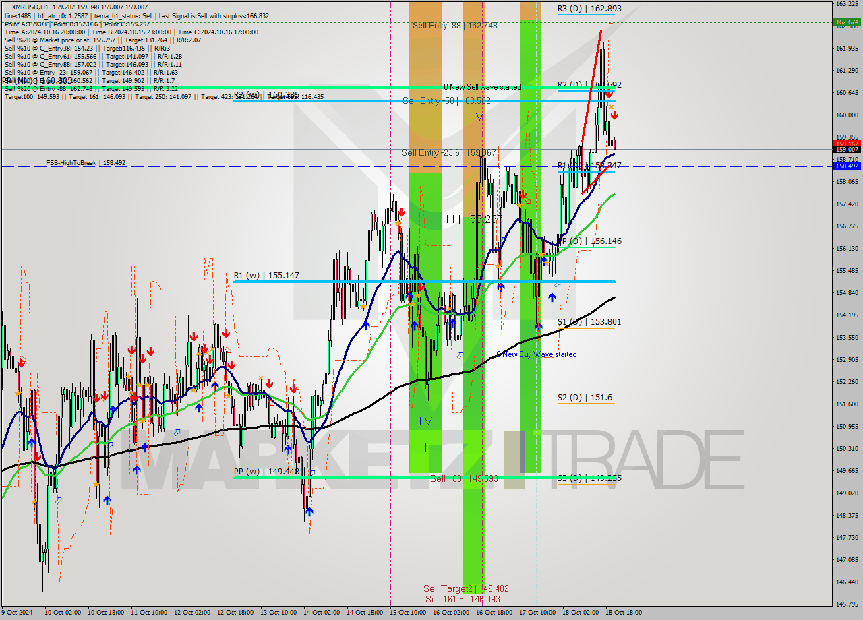Select the '14 Oct 02:00' time axis label
Screen dimensions: 863x620
tap(322, 613)
